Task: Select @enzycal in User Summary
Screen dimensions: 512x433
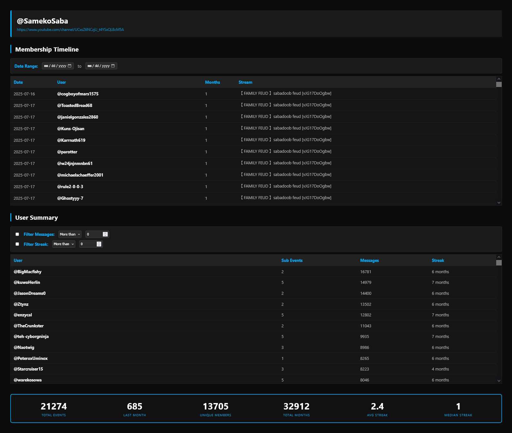Action: click(23, 315)
